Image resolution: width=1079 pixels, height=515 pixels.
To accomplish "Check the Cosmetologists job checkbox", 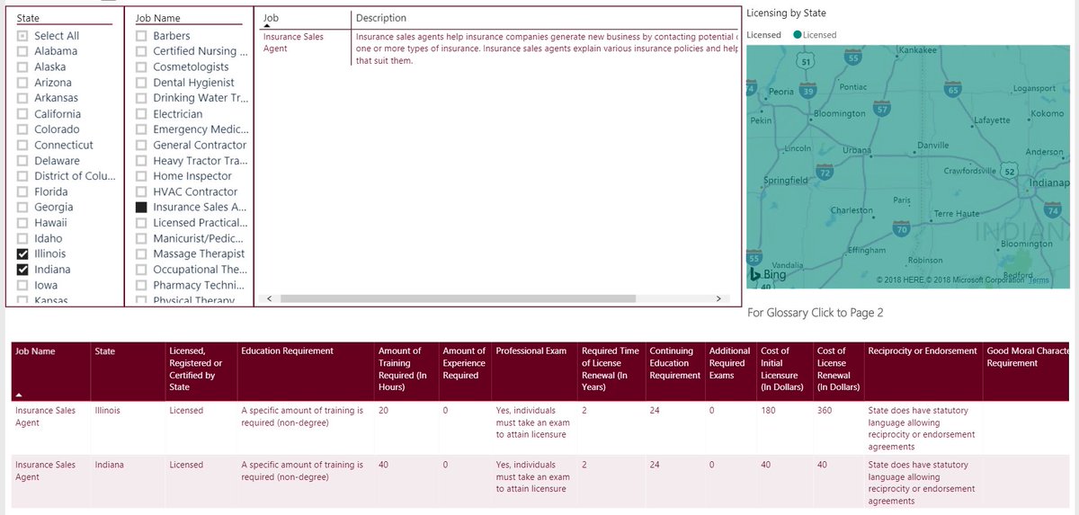I will pyautogui.click(x=141, y=67).
